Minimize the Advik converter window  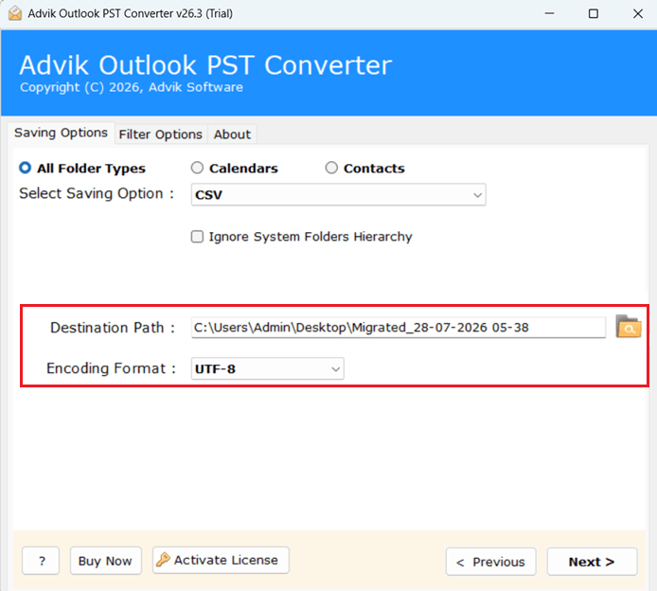(549, 13)
